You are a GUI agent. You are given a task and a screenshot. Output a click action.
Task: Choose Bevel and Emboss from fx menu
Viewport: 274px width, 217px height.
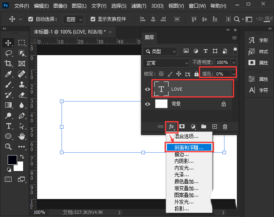coord(189,147)
